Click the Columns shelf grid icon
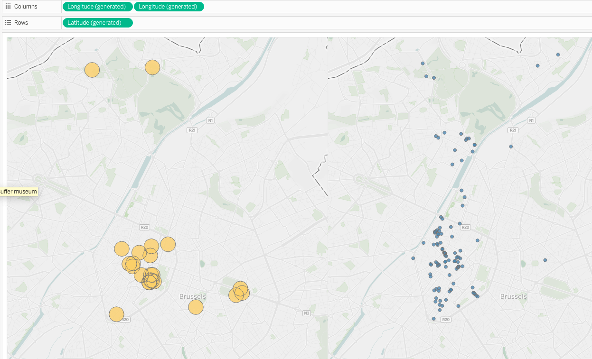This screenshot has height=359, width=592. [x=8, y=6]
